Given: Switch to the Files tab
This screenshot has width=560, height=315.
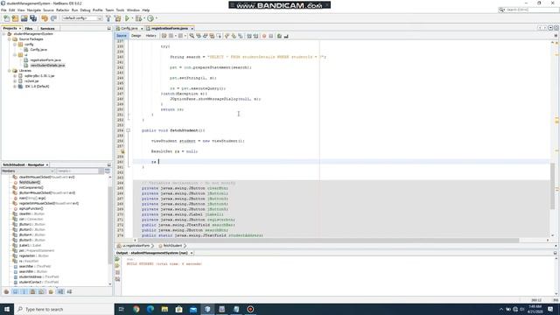Looking at the screenshot, I should click(29, 28).
